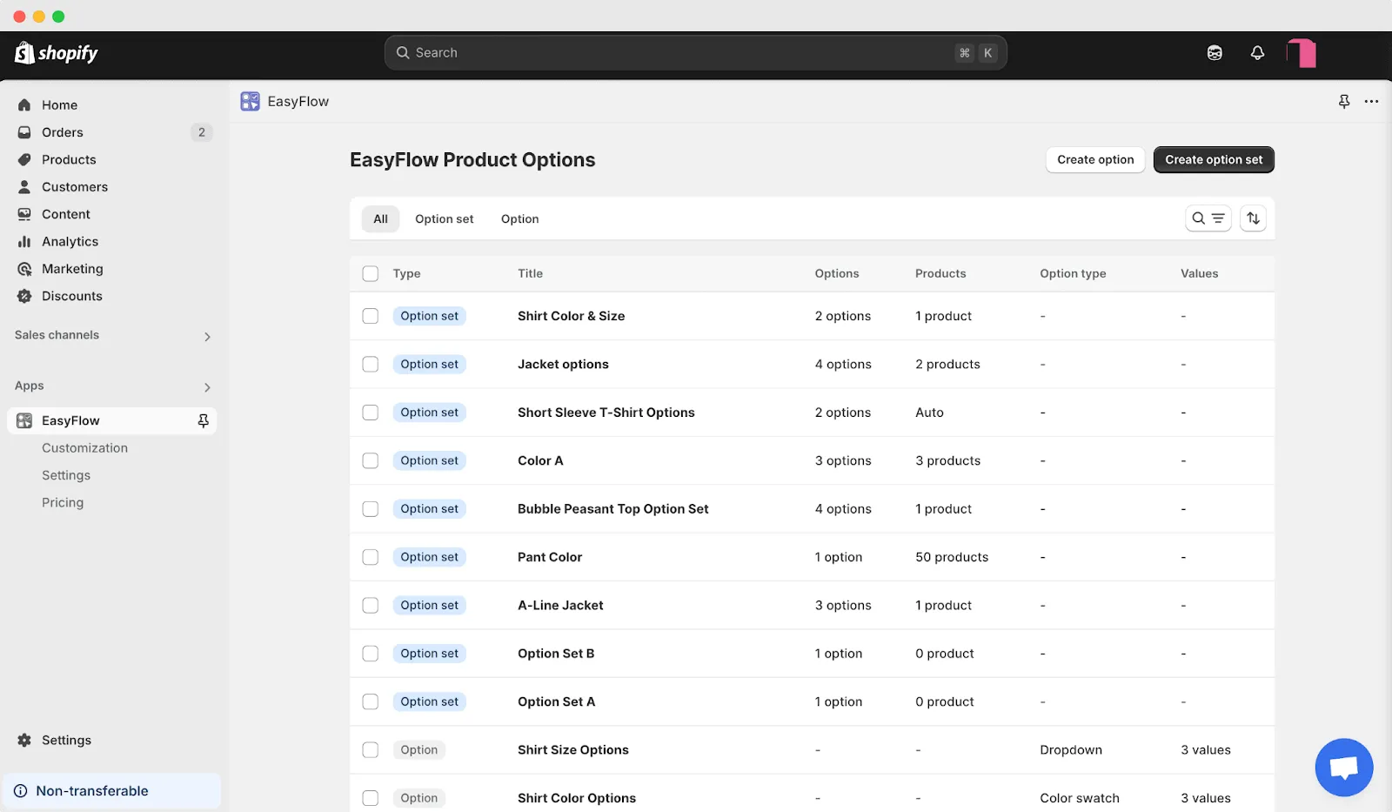Image resolution: width=1392 pixels, height=812 pixels.
Task: Select the Pant Color row checkbox
Action: (371, 557)
